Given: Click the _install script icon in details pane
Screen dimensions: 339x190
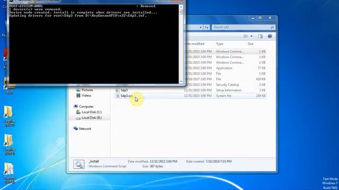Looking at the screenshot, I should 79,164.
